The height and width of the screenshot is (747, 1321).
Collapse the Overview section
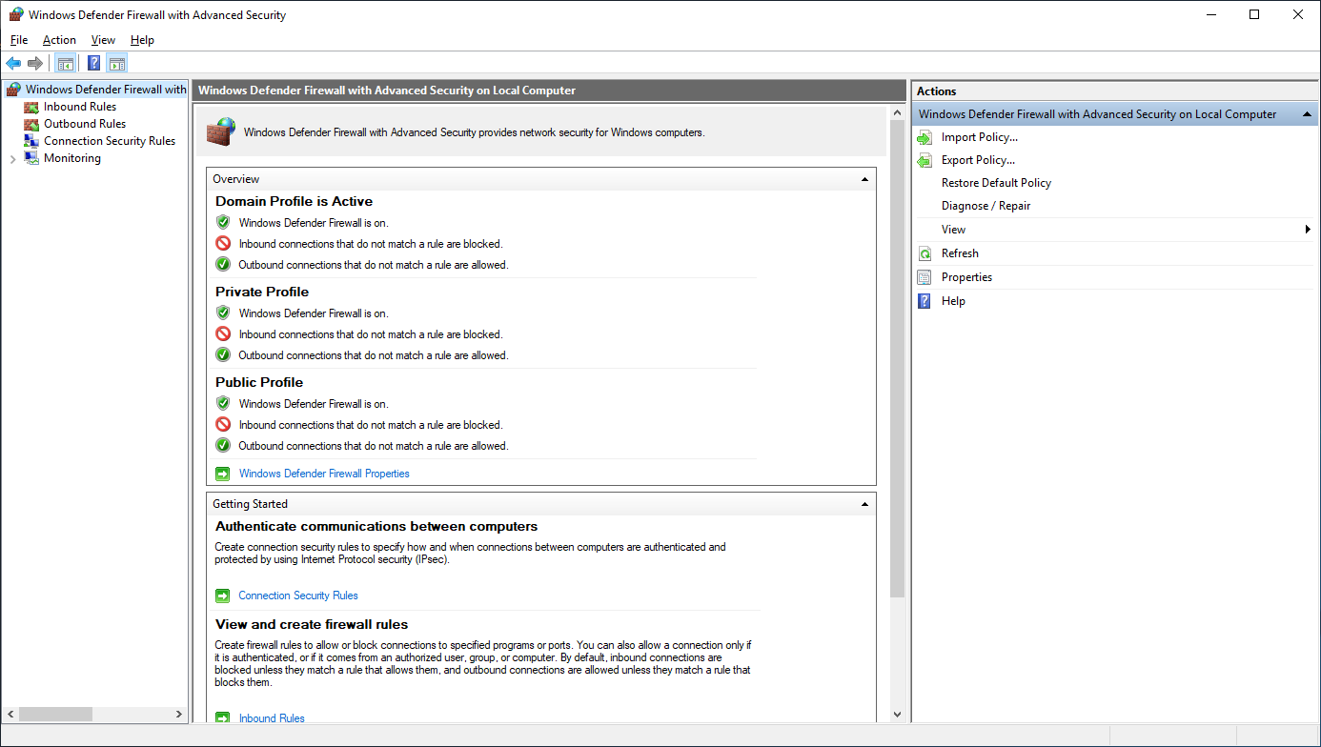(x=864, y=179)
